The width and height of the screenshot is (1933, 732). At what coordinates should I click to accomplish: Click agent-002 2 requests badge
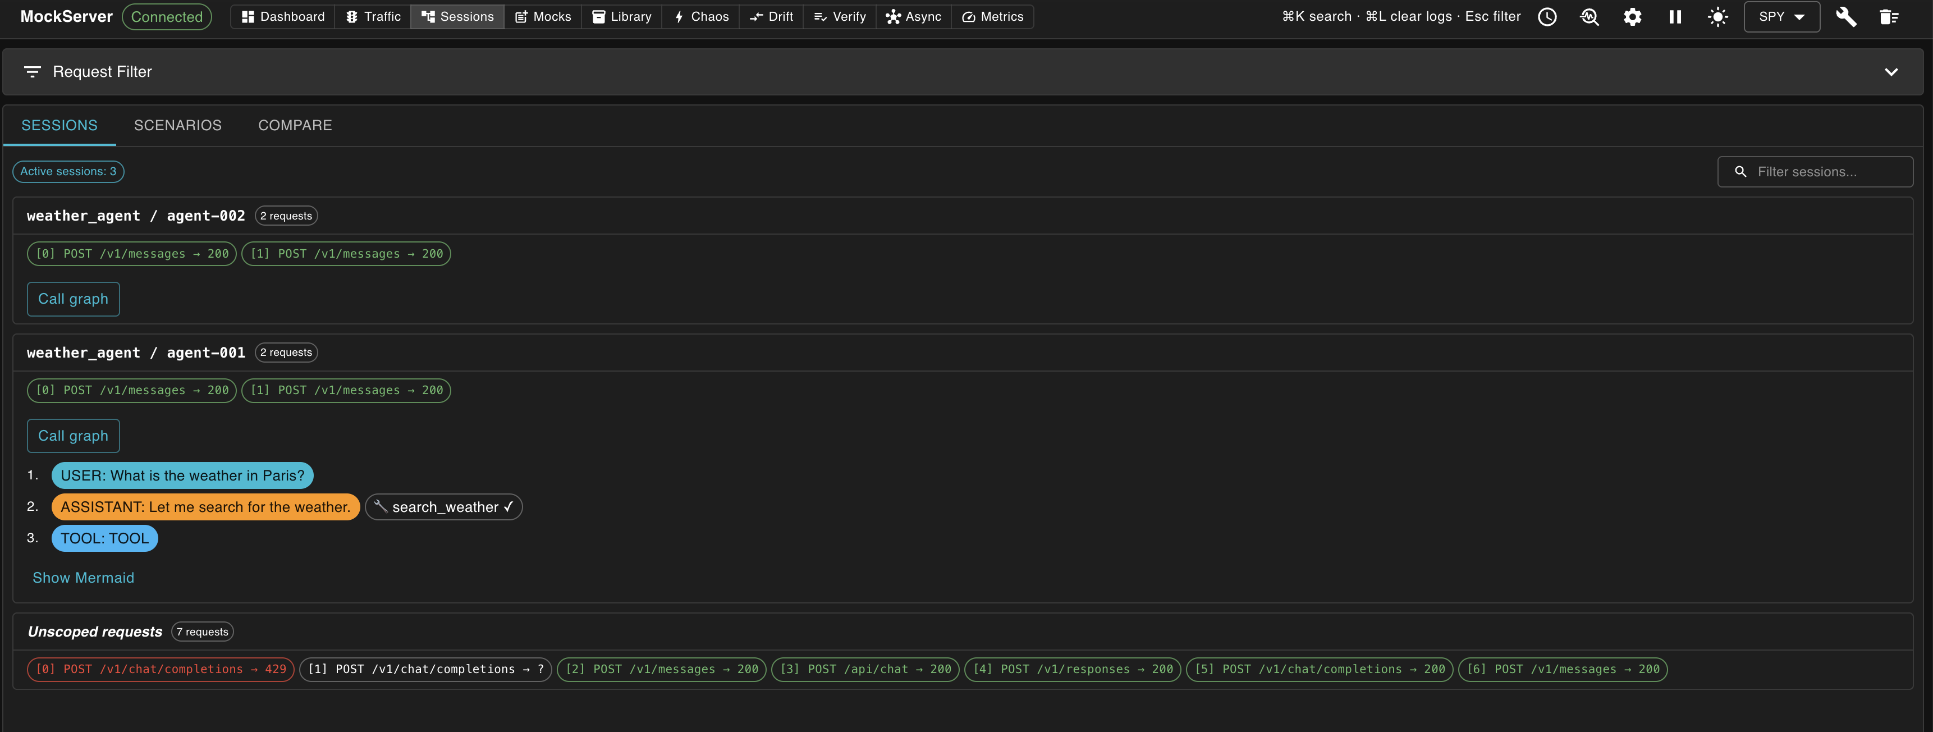coord(286,216)
